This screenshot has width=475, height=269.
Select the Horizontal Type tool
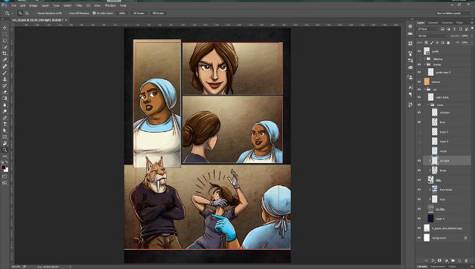coord(4,124)
